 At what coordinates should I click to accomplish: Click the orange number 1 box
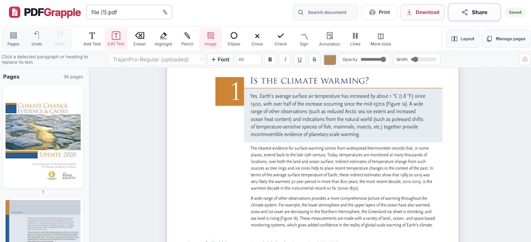click(230, 91)
